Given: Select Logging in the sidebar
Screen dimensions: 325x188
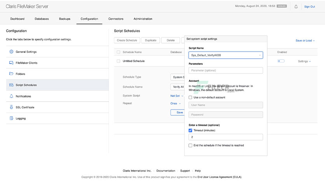Looking at the screenshot, I should [58, 118].
